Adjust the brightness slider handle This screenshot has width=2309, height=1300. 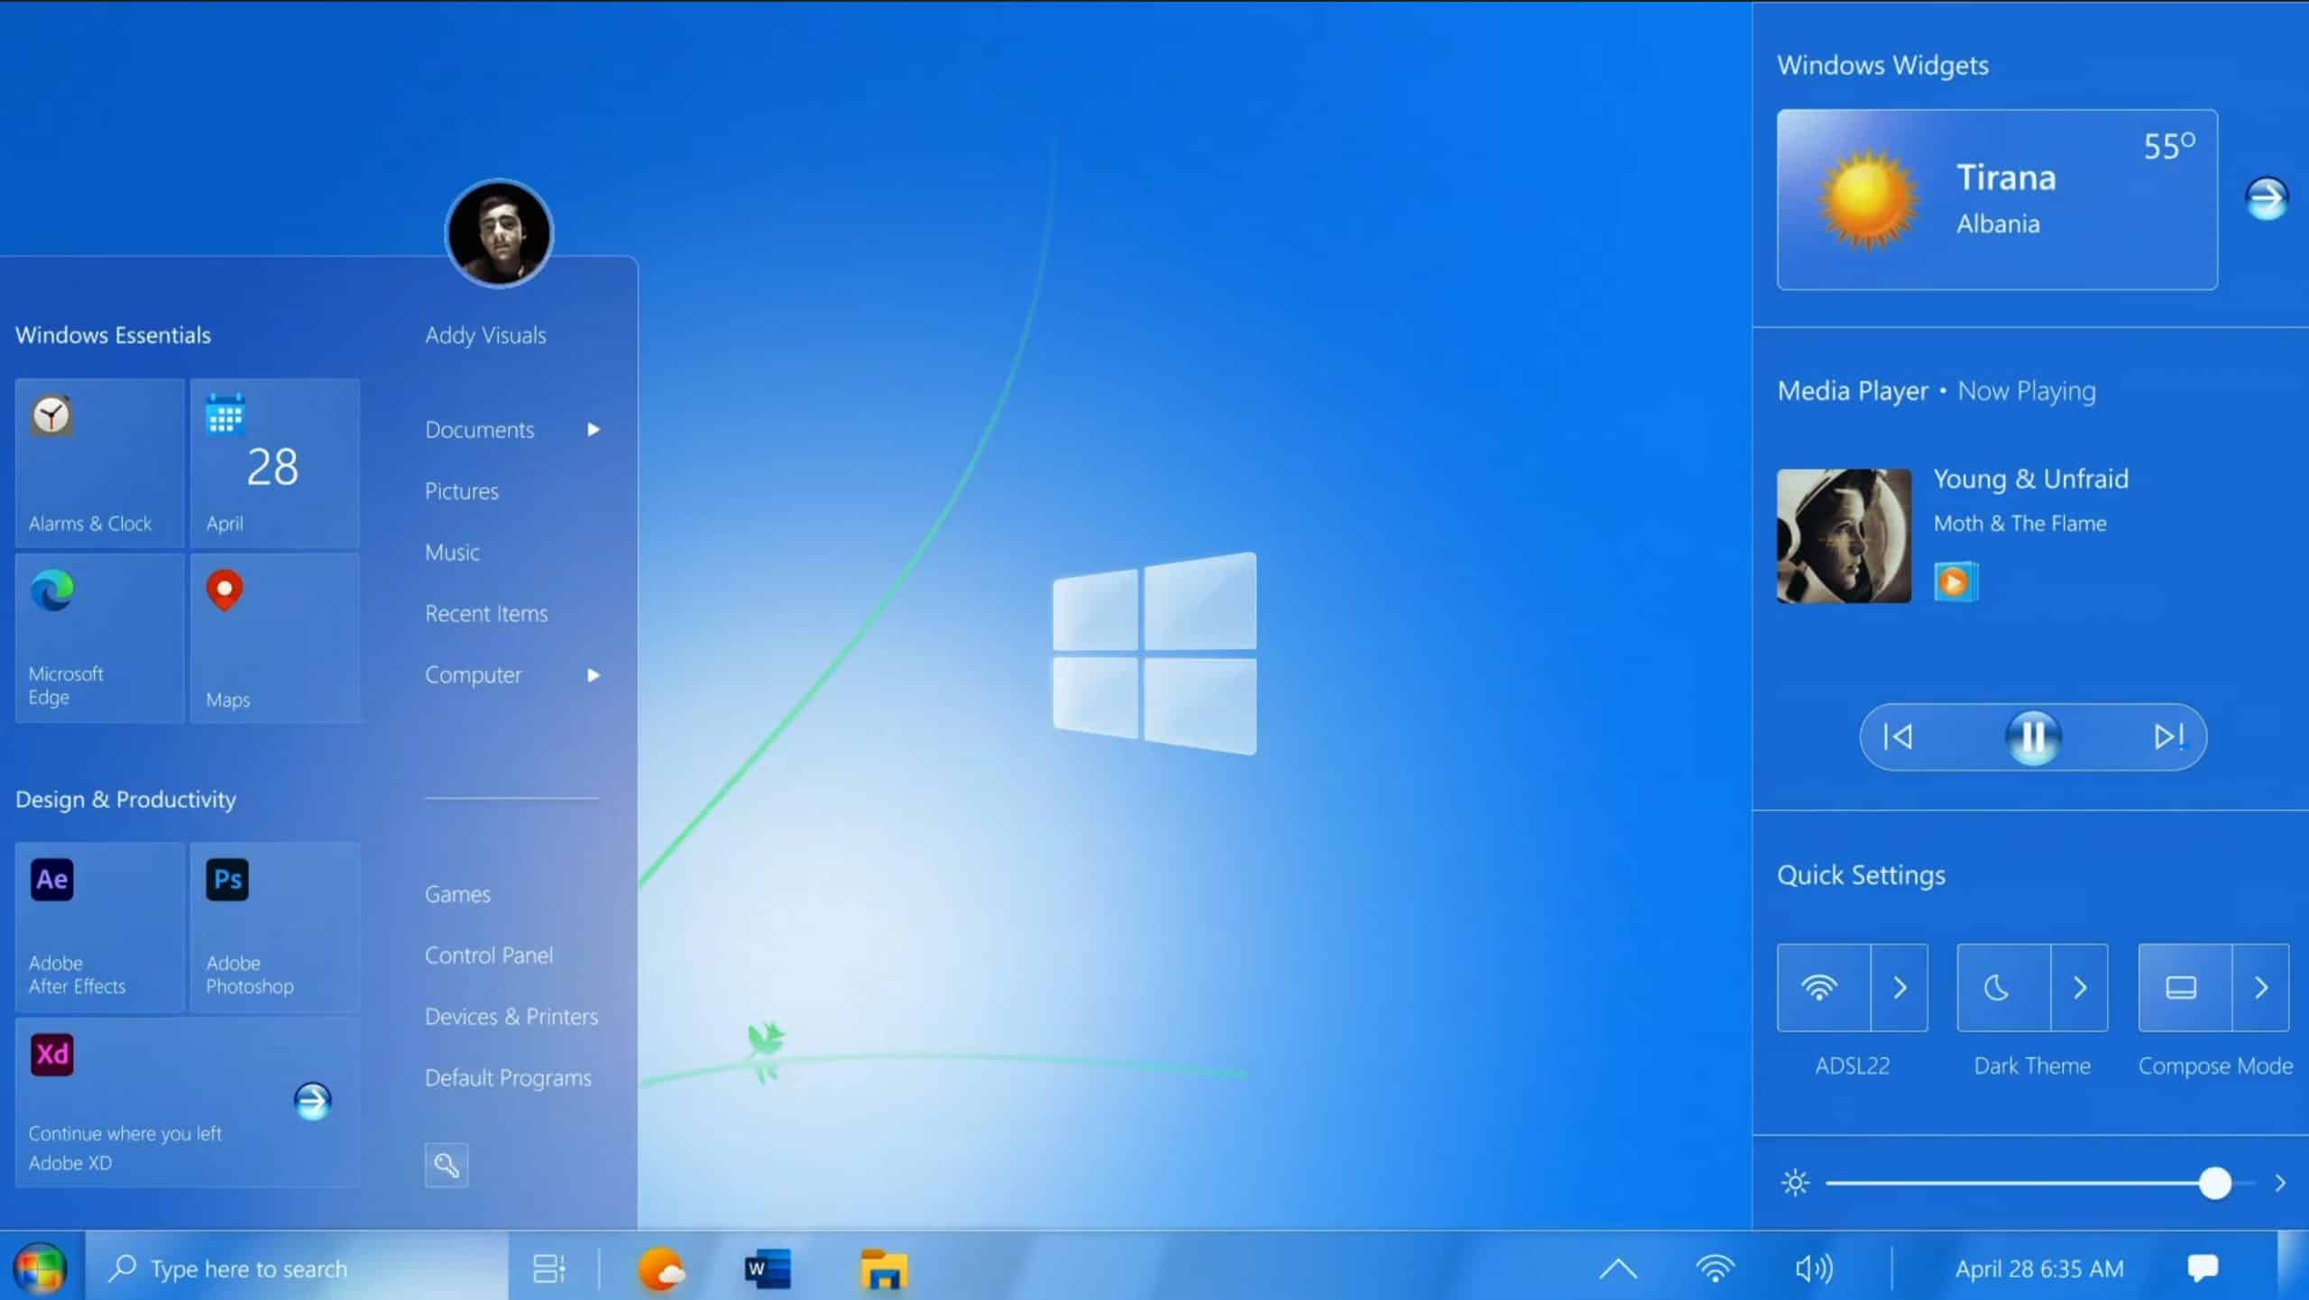[2214, 1183]
